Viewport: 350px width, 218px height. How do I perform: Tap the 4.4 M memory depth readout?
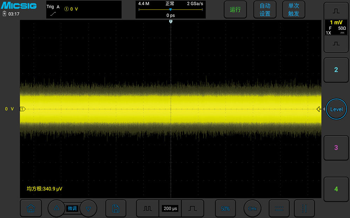coord(144,4)
